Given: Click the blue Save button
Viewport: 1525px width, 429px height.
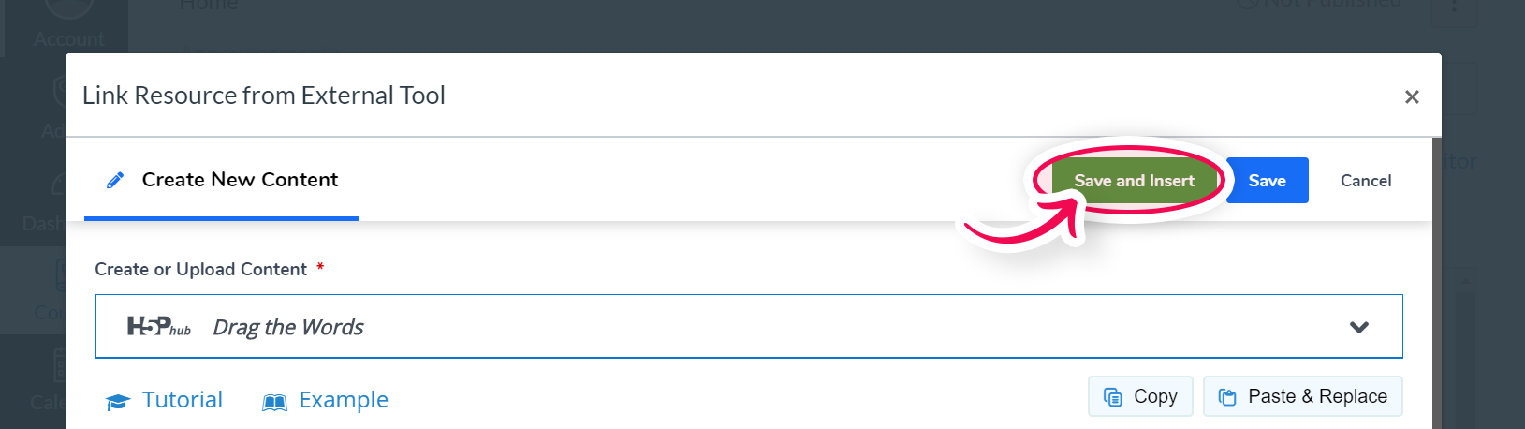Looking at the screenshot, I should pyautogui.click(x=1267, y=181).
